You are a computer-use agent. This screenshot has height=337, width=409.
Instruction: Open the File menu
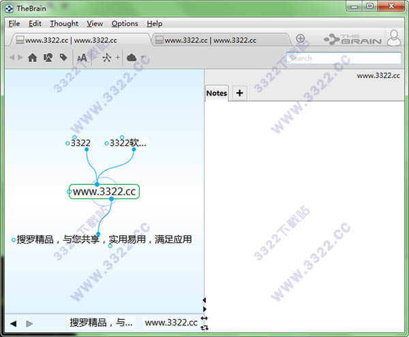tap(14, 23)
